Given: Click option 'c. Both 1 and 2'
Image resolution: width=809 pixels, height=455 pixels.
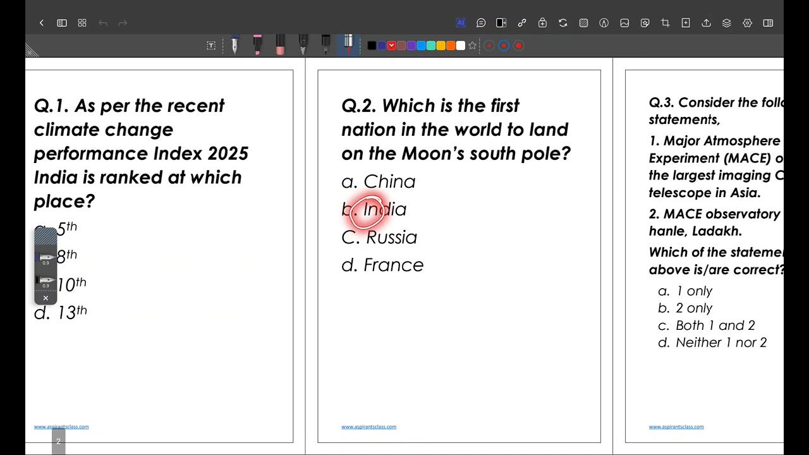Looking at the screenshot, I should [707, 325].
